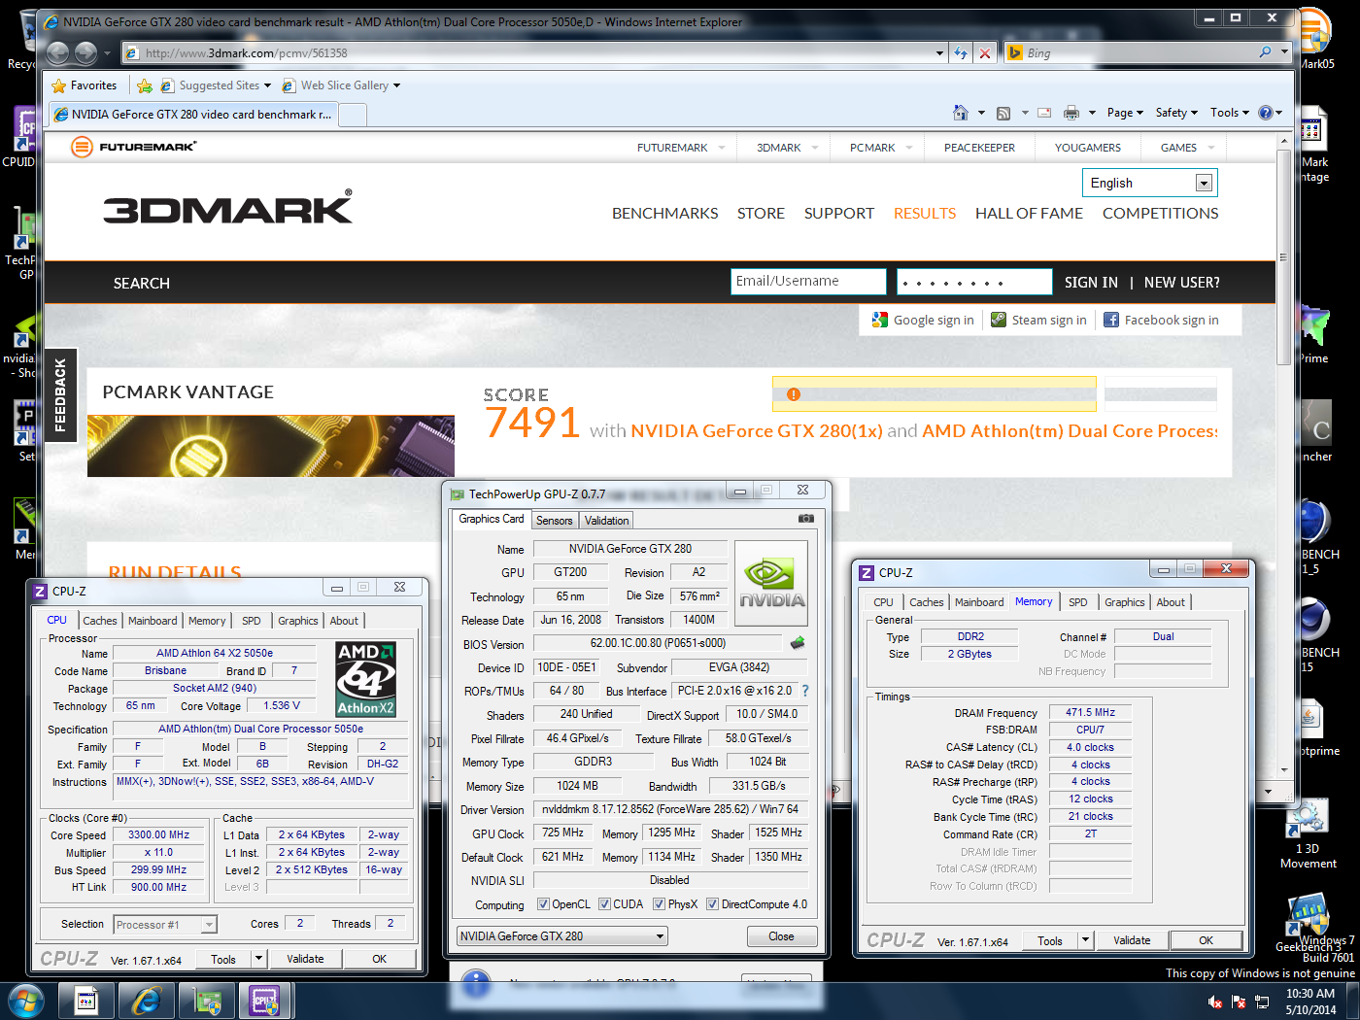
Task: Open Validation tab in GPU-Z
Action: (x=607, y=521)
